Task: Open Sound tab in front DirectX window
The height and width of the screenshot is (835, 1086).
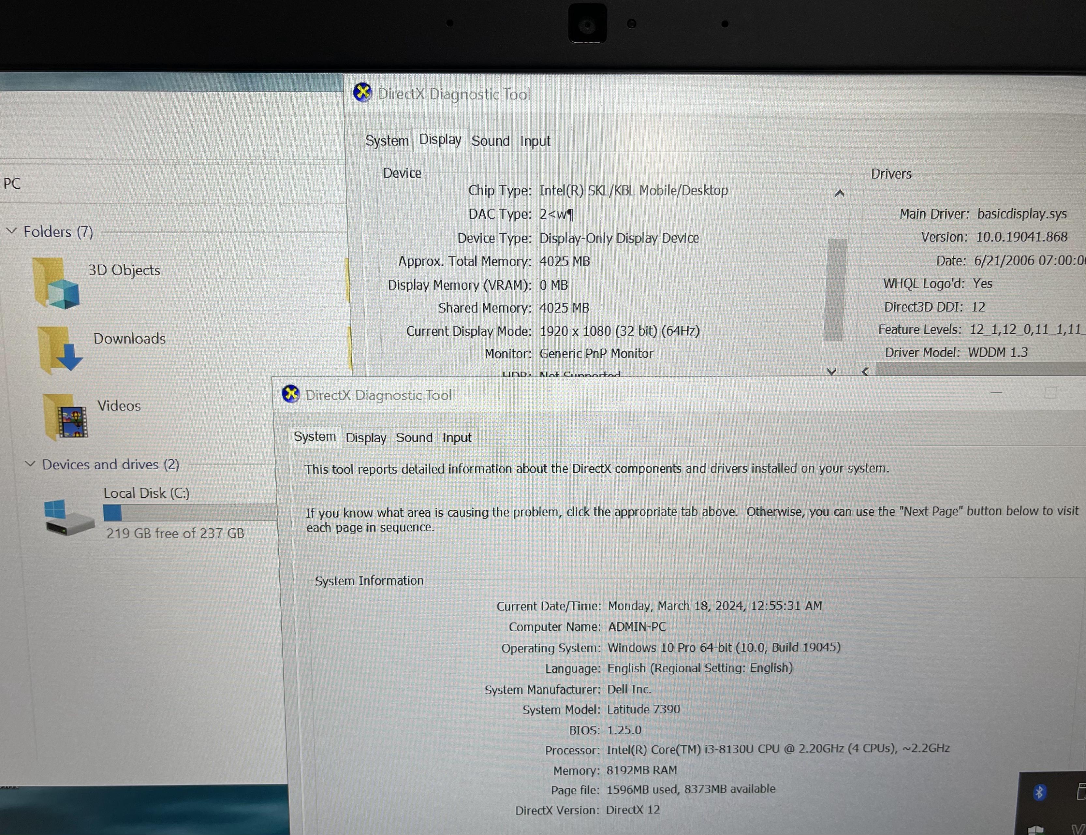Action: (x=414, y=438)
